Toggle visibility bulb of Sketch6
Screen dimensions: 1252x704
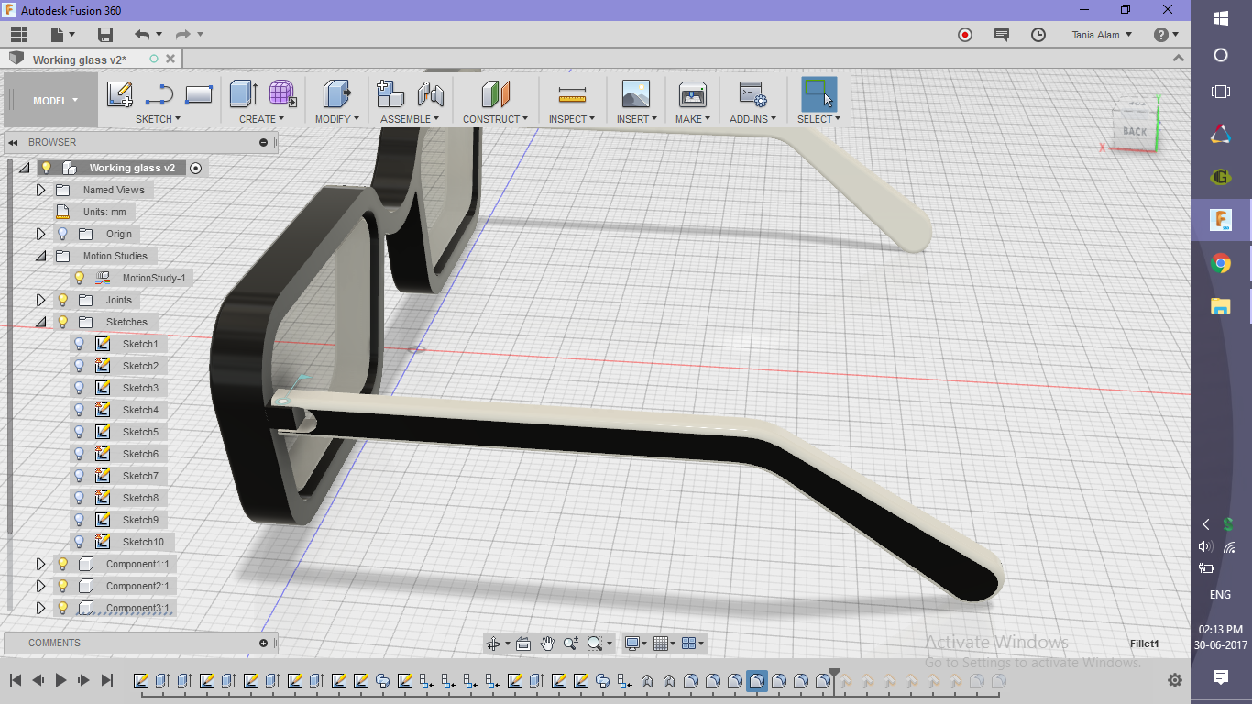click(80, 454)
